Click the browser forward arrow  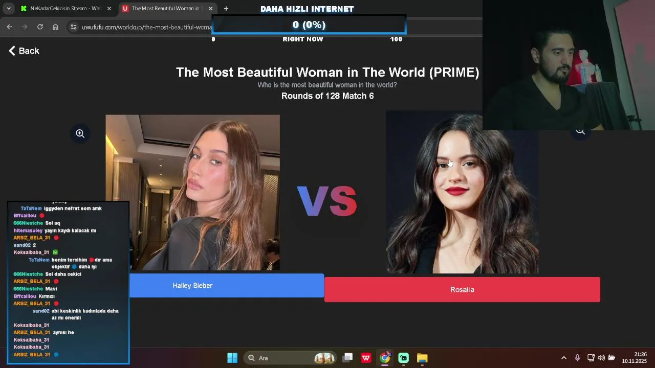coord(25,27)
